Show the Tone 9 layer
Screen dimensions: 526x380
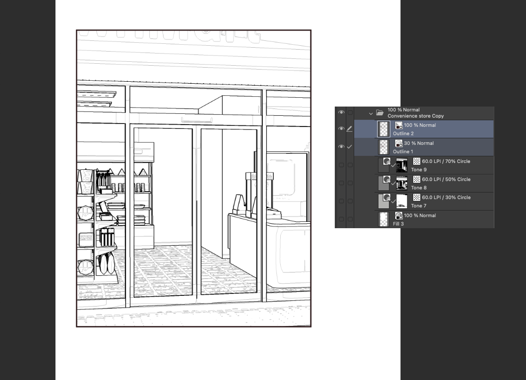click(341, 165)
